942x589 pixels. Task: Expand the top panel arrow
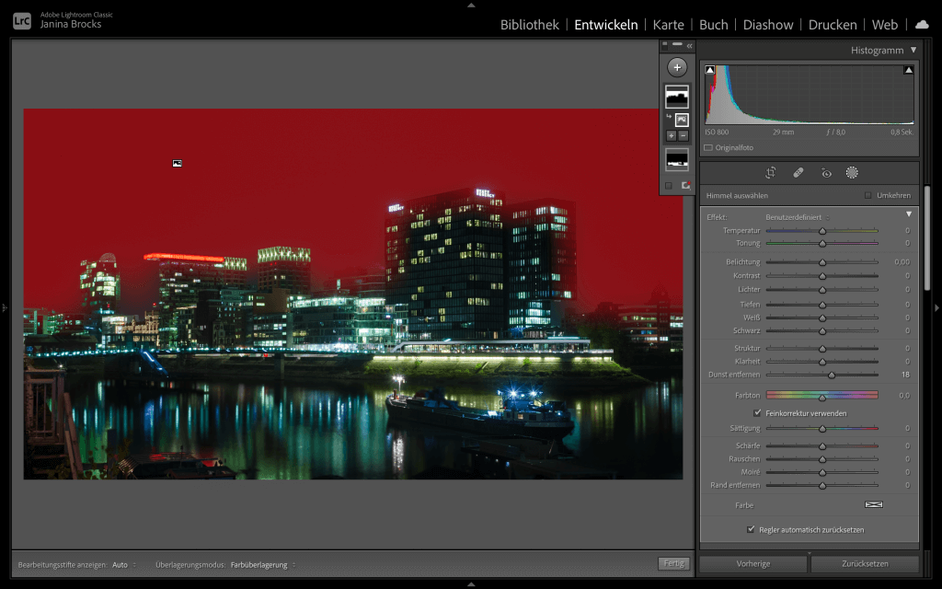[471, 5]
